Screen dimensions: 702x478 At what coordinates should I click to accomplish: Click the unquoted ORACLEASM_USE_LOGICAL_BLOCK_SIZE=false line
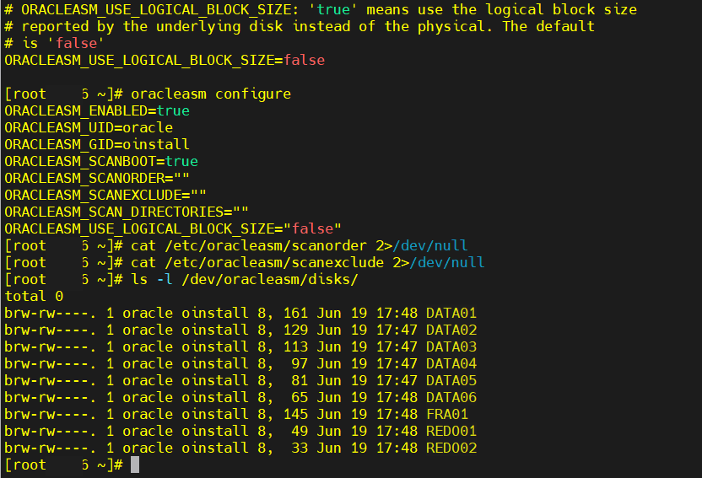click(165, 61)
